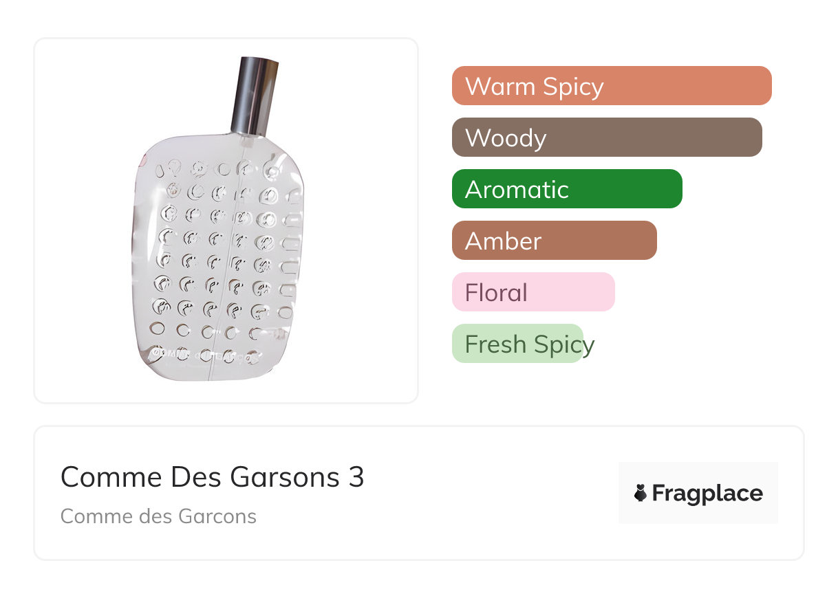
Task: Click the number 3 in the title
Action: pos(356,477)
